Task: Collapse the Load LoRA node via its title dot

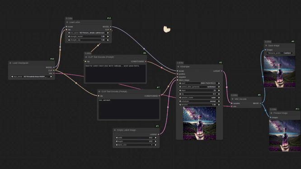Action: [x=67, y=22]
